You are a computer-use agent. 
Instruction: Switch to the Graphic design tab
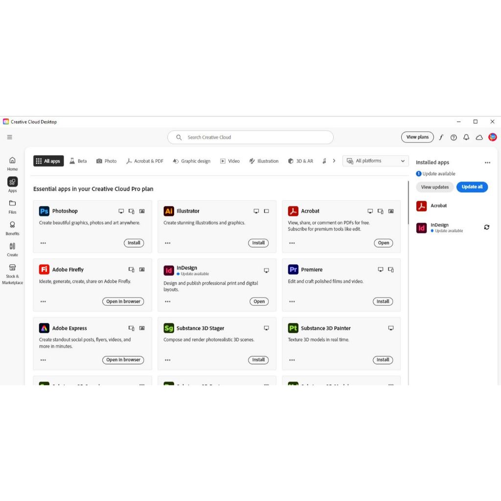(x=191, y=161)
